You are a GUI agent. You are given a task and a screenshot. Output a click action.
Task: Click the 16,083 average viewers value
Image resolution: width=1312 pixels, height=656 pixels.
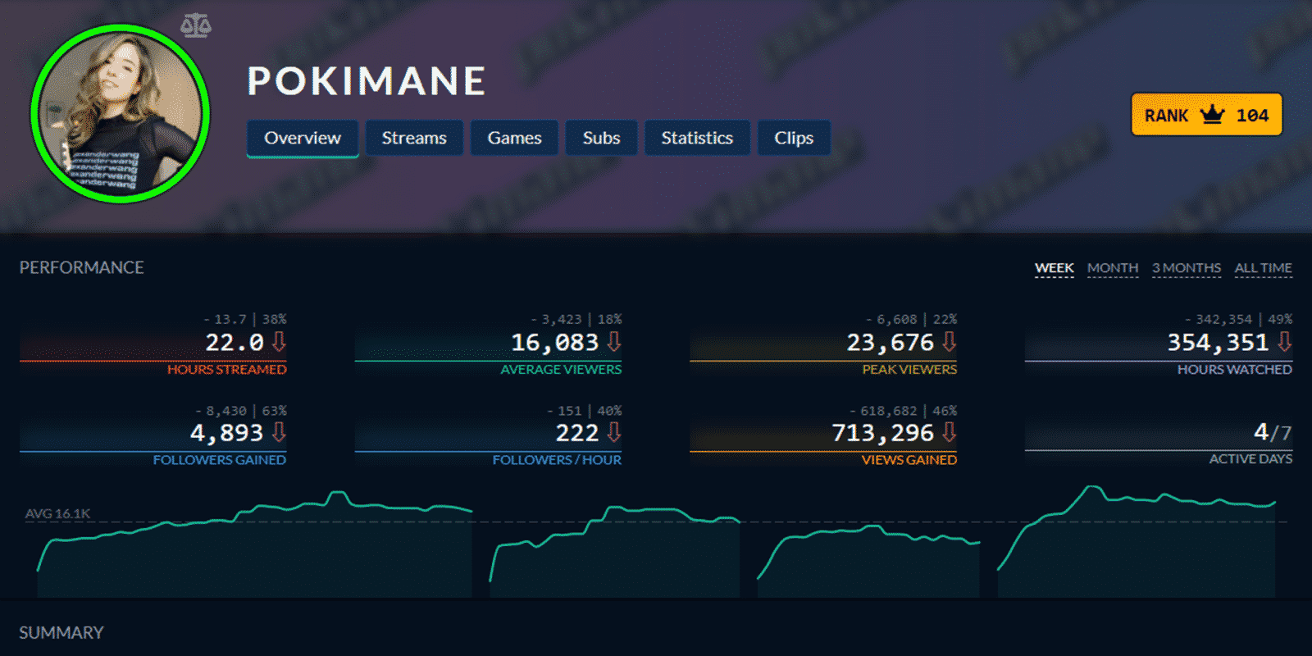tap(554, 342)
